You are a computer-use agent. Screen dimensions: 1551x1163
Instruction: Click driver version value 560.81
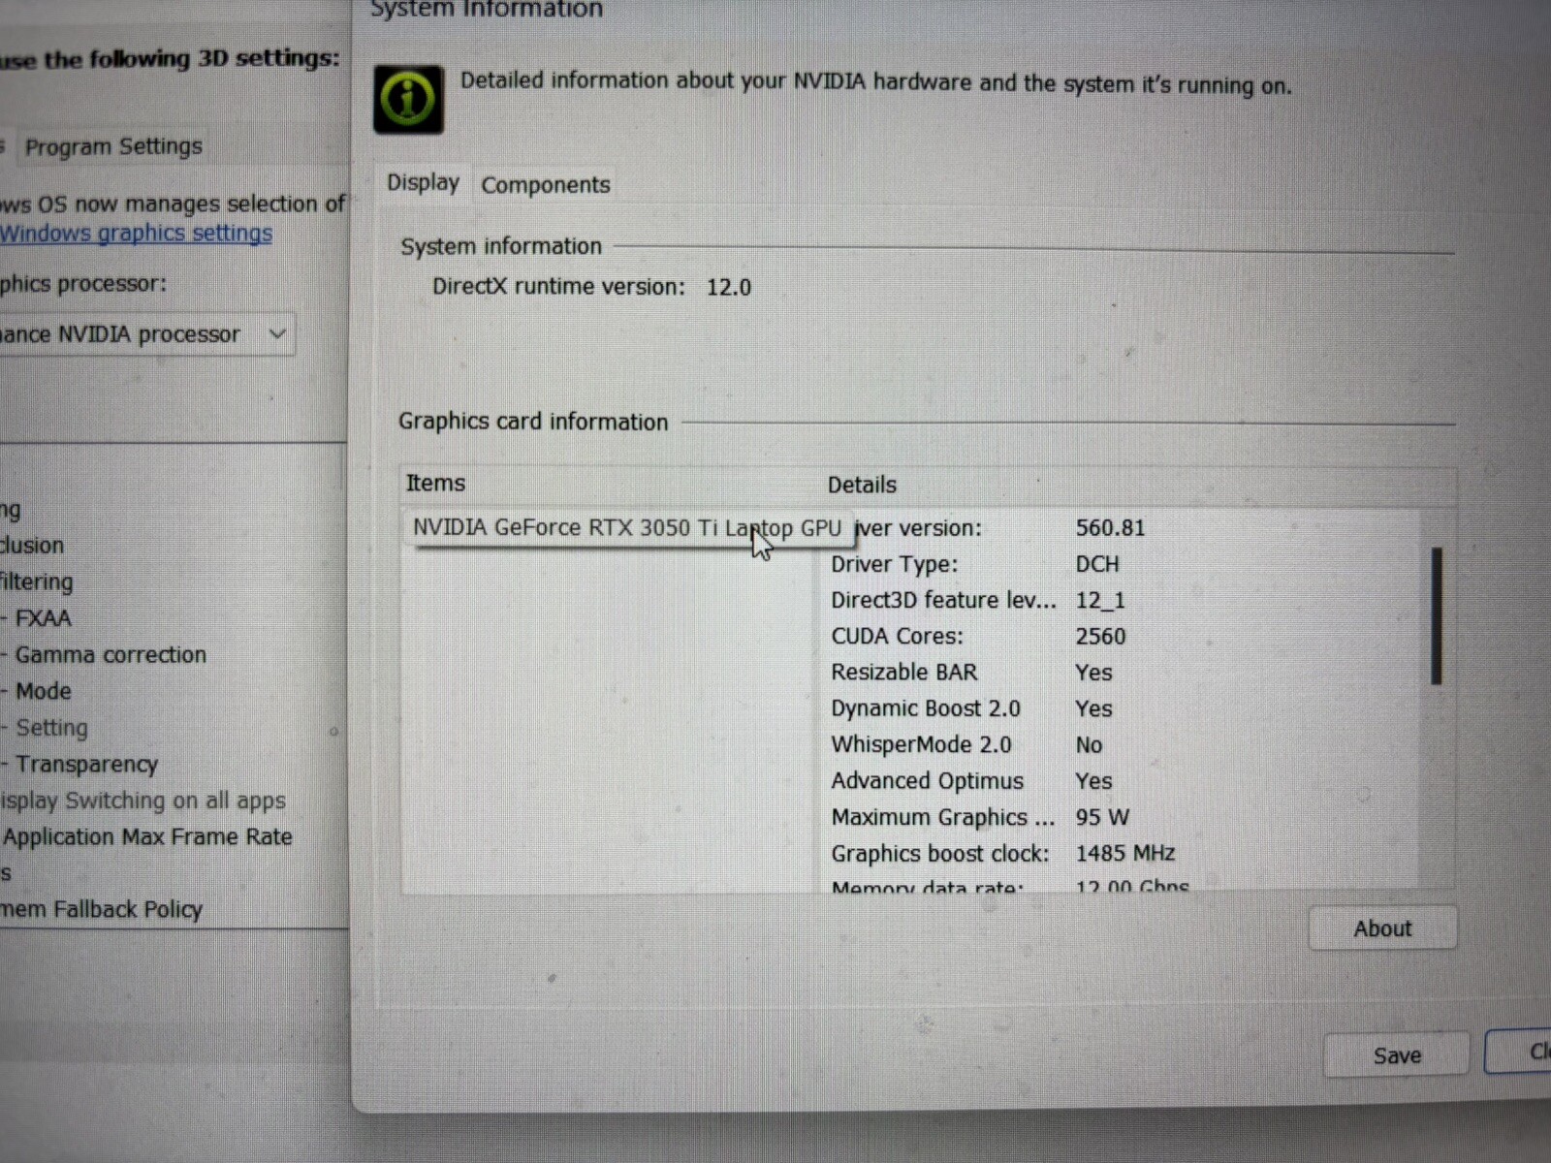tap(1110, 528)
